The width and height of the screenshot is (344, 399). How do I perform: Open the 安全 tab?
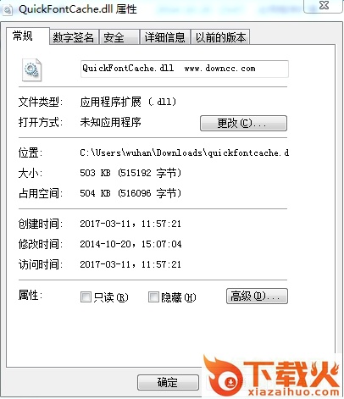(x=119, y=37)
